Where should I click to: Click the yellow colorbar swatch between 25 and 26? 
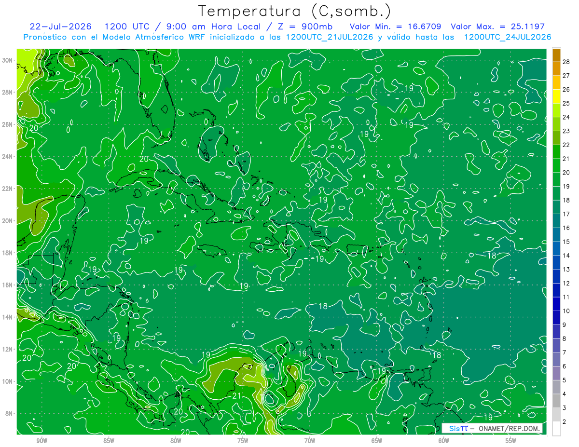[556, 96]
